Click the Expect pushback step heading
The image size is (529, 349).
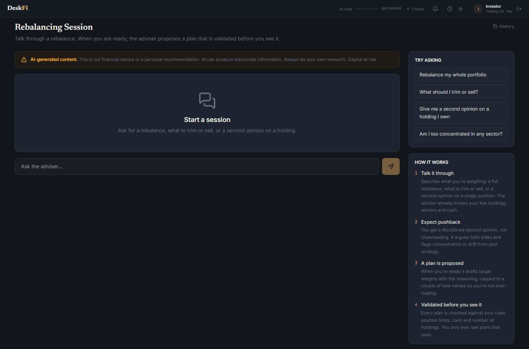pyautogui.click(x=440, y=222)
